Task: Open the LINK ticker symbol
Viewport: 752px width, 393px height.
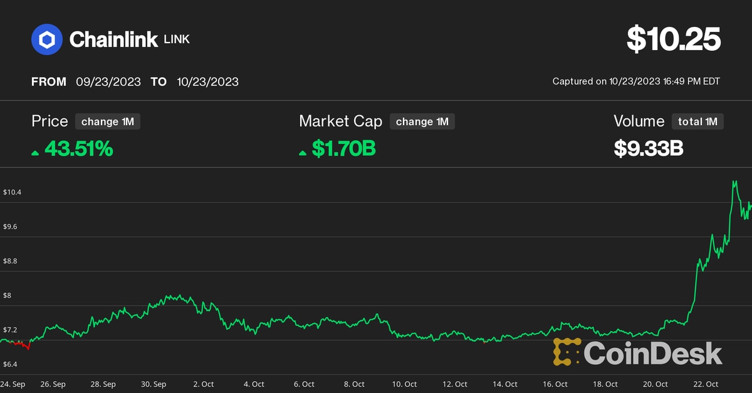Action: [x=177, y=39]
